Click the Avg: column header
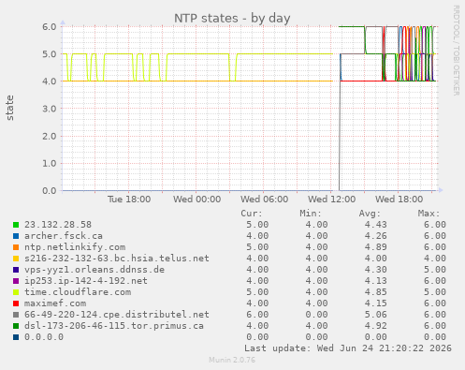 (x=370, y=214)
